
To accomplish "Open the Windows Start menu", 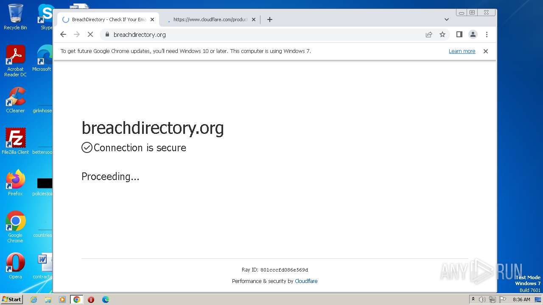I will [12, 299].
